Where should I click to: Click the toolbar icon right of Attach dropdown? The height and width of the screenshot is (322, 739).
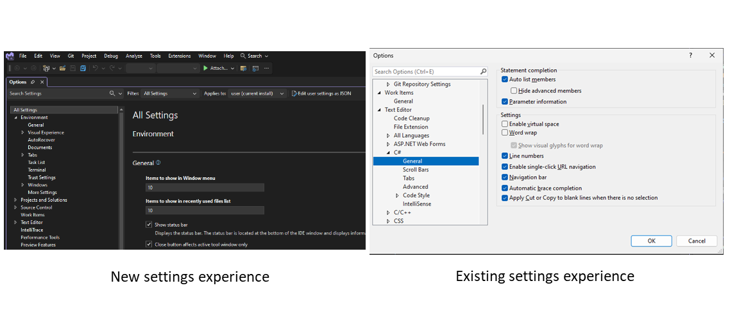(x=243, y=68)
